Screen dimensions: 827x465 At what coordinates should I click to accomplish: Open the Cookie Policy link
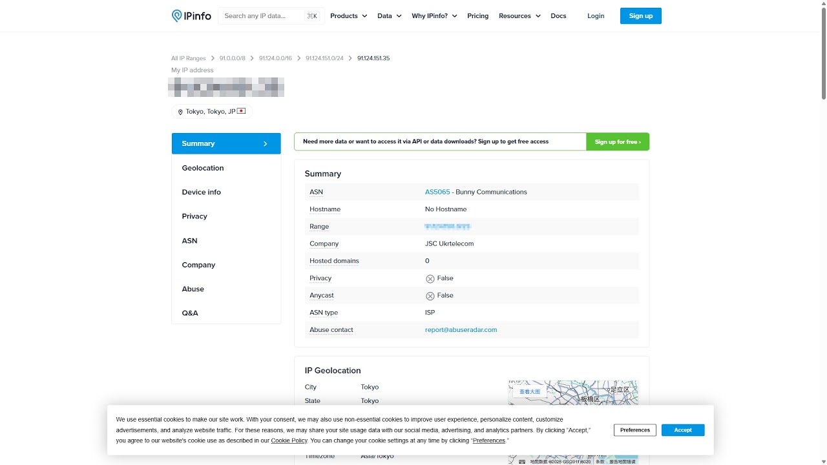(289, 440)
